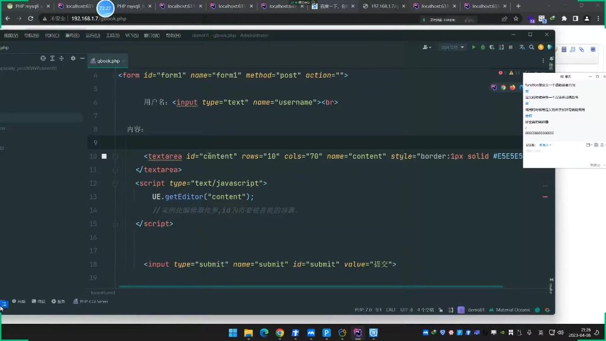This screenshot has width=606, height=341.
Task: Open project panel settings gear
Action: pos(73,59)
